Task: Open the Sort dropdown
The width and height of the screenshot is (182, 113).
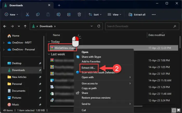Action: (95, 15)
